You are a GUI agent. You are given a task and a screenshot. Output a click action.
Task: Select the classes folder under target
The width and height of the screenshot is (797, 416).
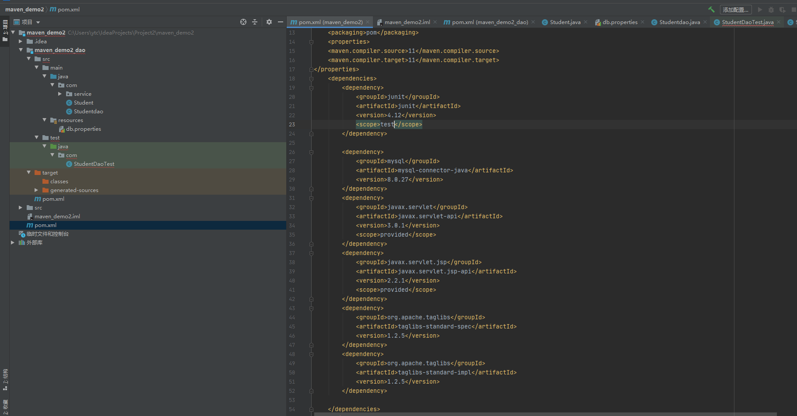(59, 182)
